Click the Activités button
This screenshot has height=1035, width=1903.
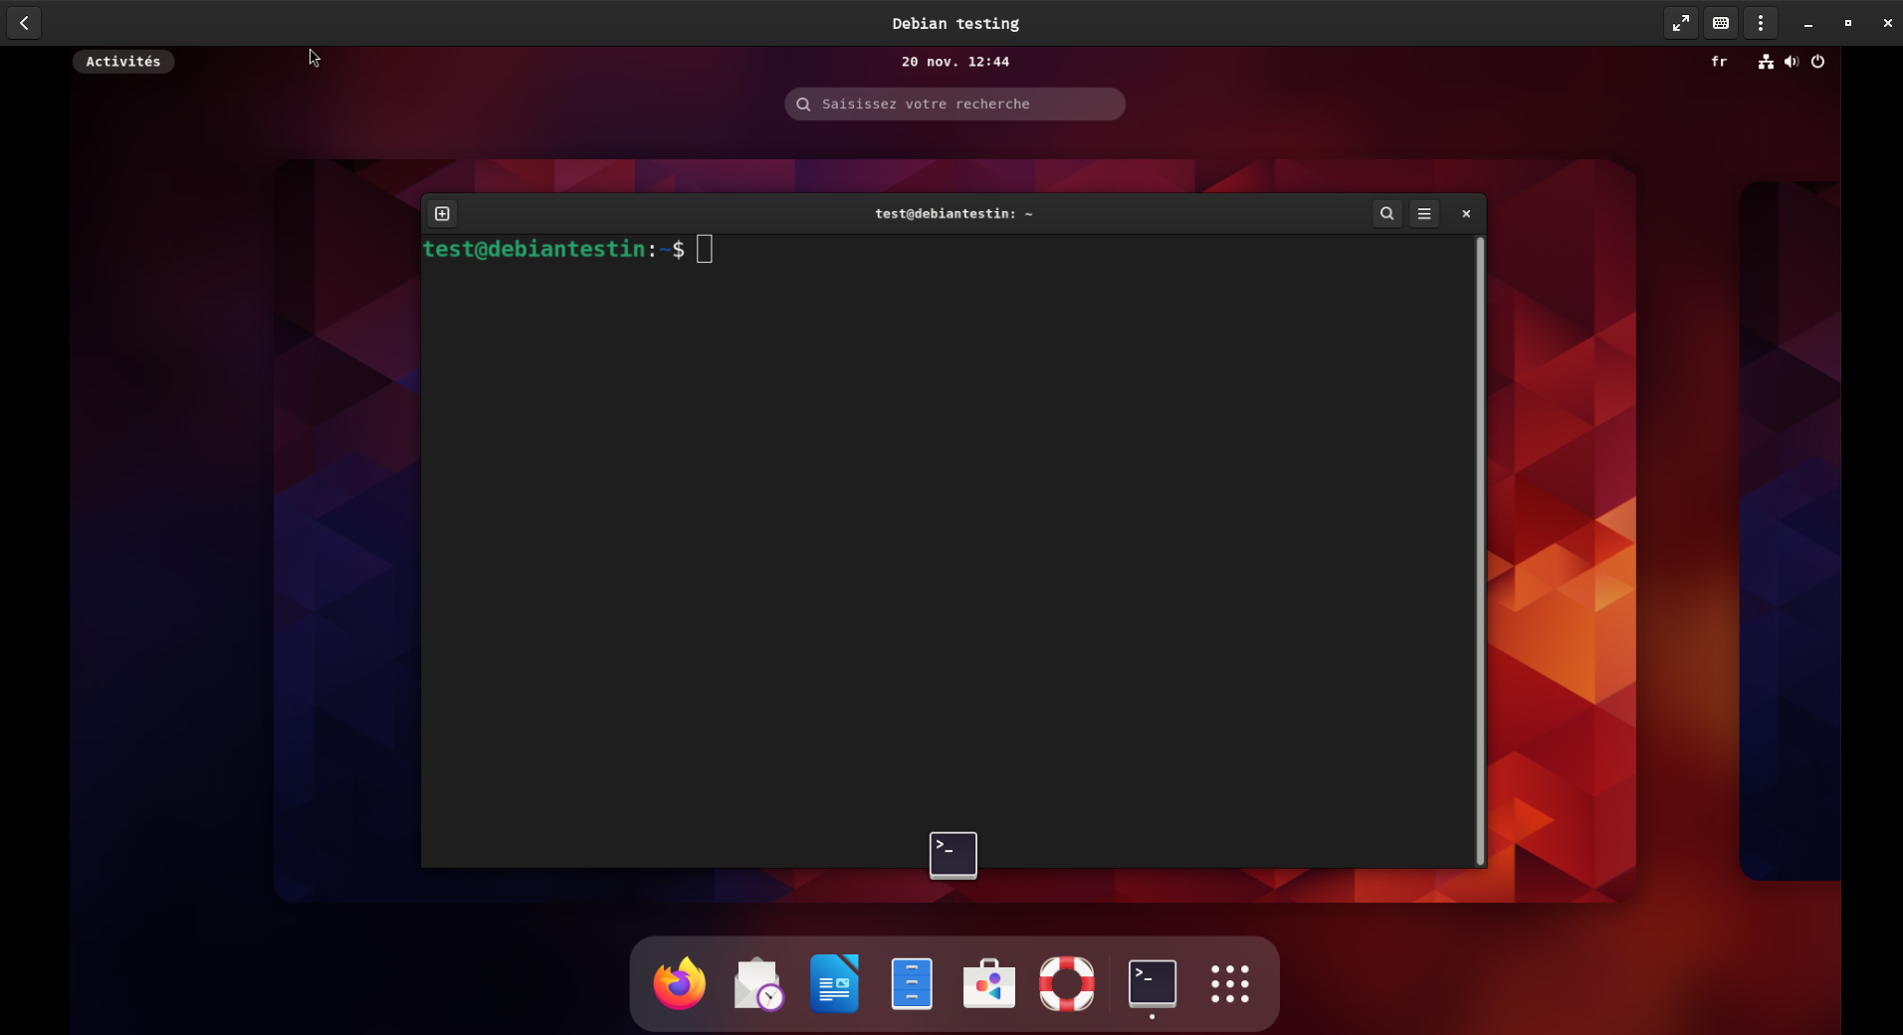[x=123, y=62]
